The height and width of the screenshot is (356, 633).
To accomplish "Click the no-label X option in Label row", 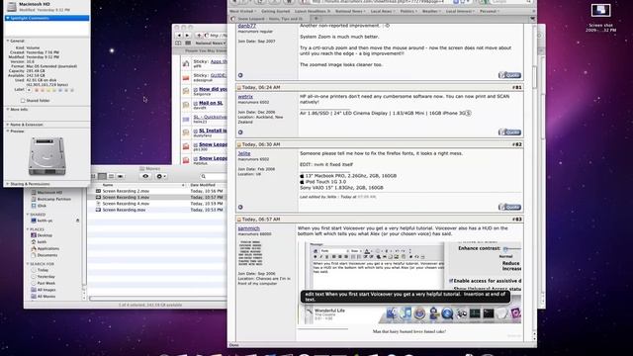I will (29, 90).
